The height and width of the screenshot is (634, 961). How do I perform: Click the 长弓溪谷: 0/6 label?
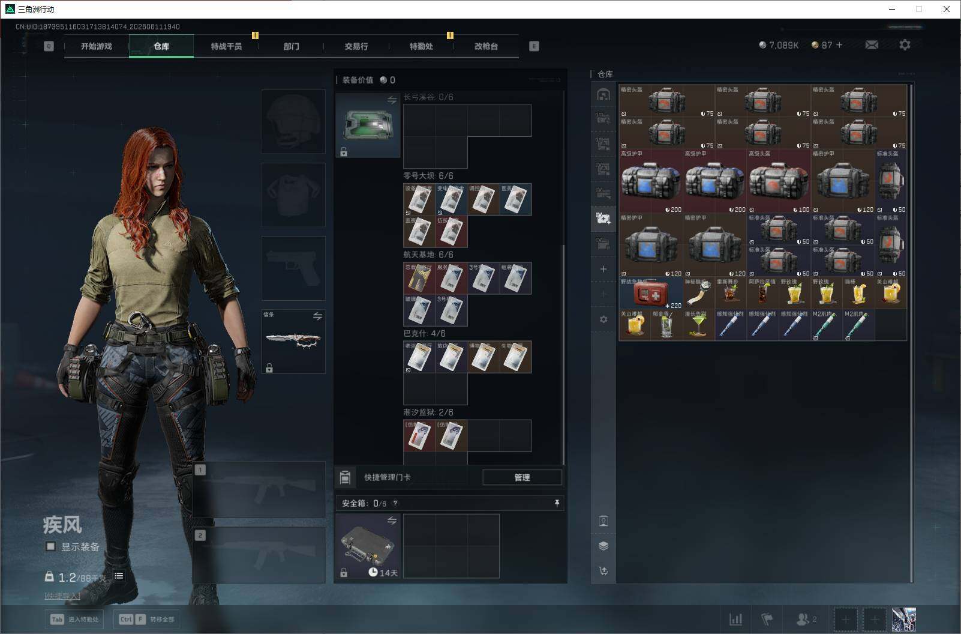click(x=428, y=97)
